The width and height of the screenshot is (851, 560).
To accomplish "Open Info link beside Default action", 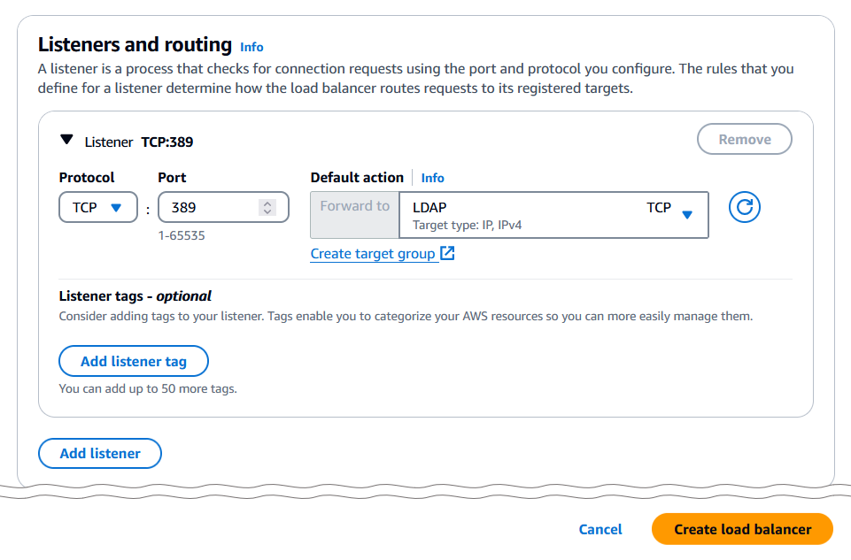I will 433,178.
